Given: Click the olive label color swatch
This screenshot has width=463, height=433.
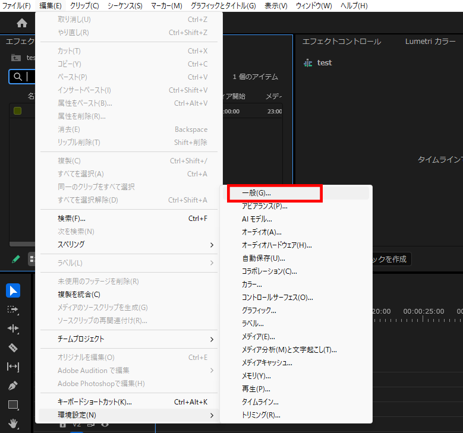Looking at the screenshot, I should (18, 111).
